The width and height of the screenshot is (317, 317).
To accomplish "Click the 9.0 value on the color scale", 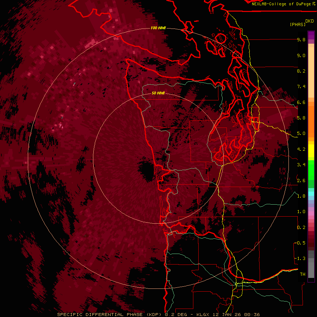I will click(301, 55).
